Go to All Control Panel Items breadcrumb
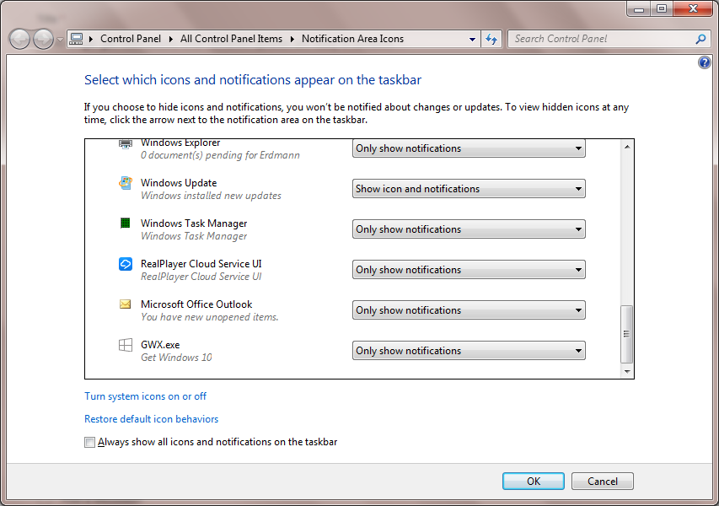The image size is (719, 506). pos(231,39)
